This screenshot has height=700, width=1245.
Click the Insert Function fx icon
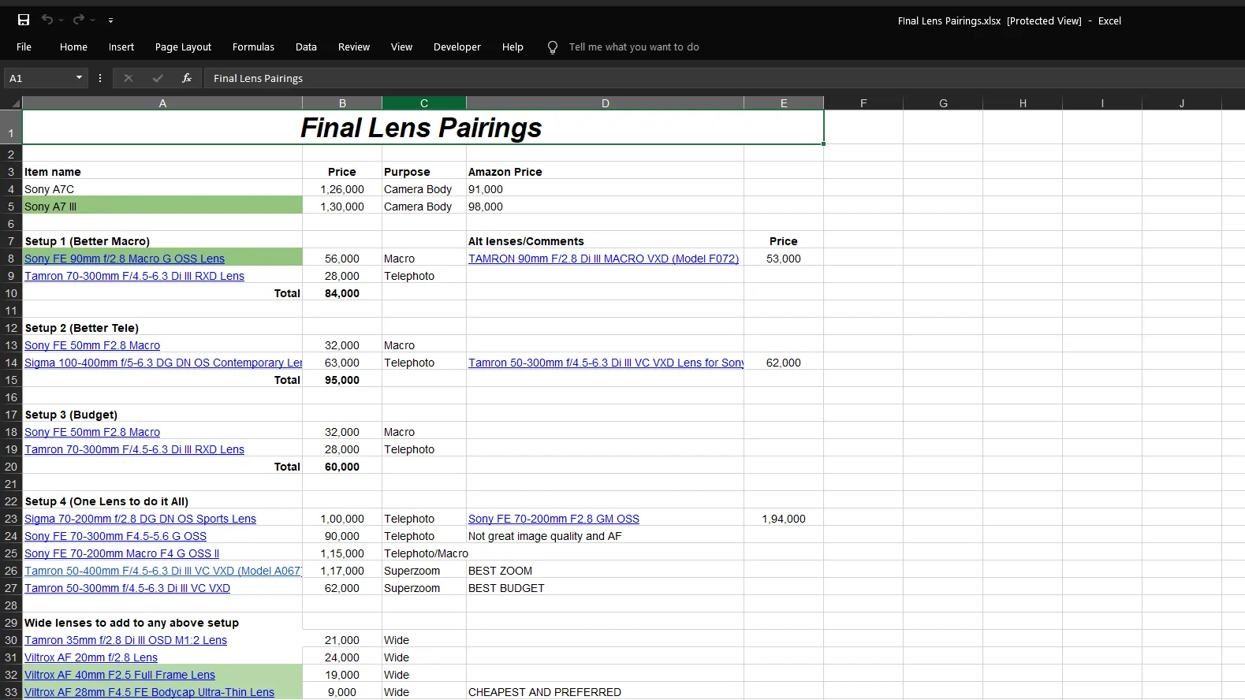(187, 78)
